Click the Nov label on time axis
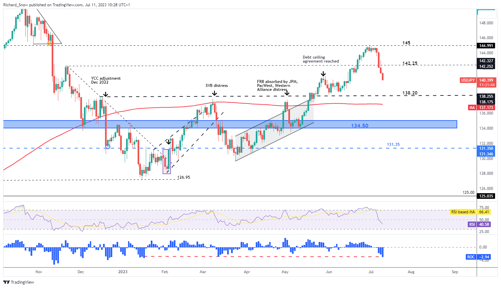 point(39,272)
